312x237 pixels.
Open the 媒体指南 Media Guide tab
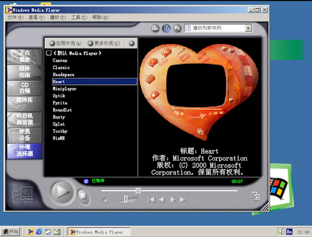[24, 72]
